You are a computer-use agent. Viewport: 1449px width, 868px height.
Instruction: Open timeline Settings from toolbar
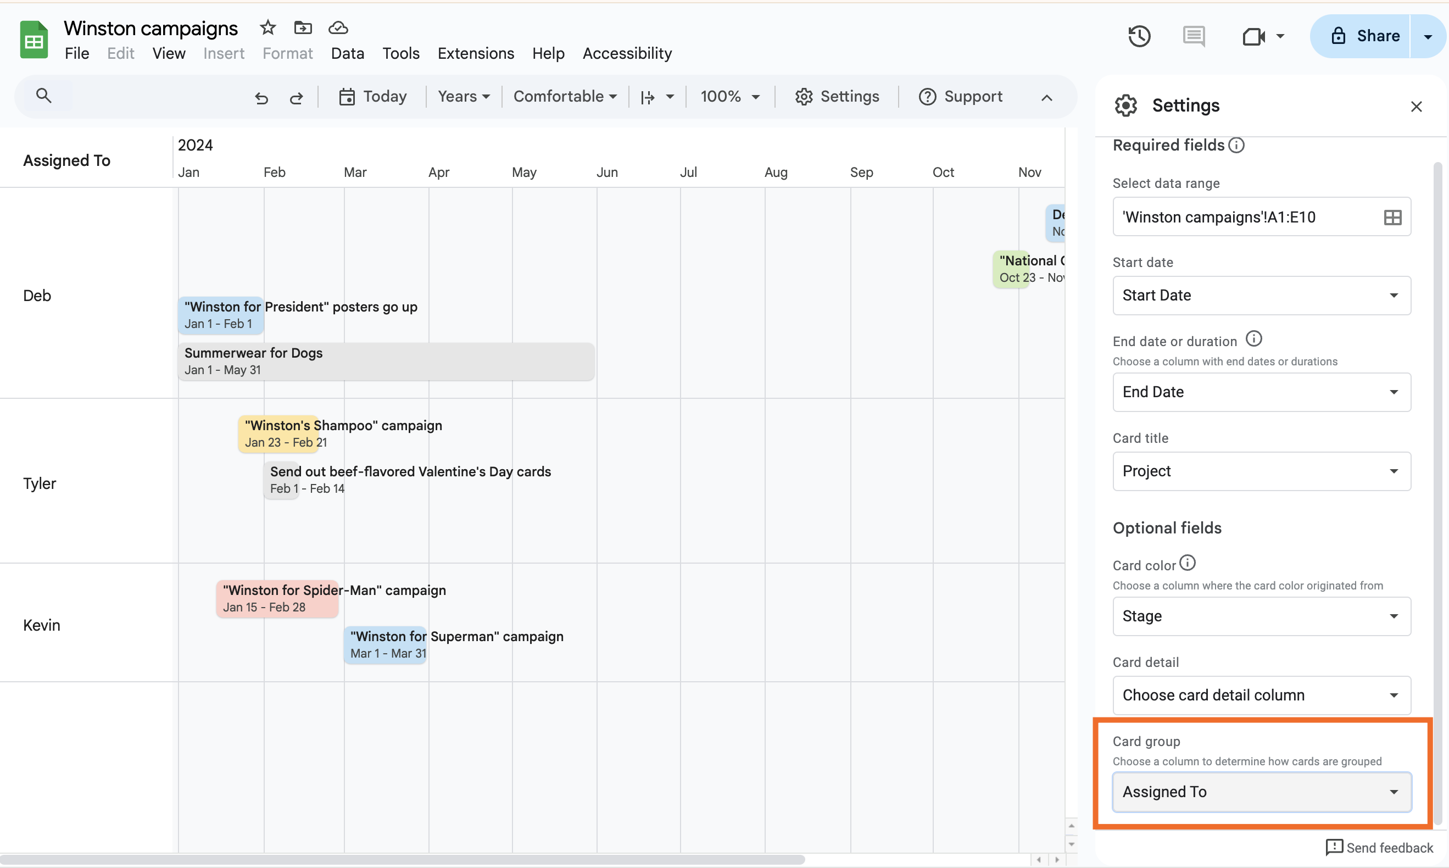tap(837, 97)
